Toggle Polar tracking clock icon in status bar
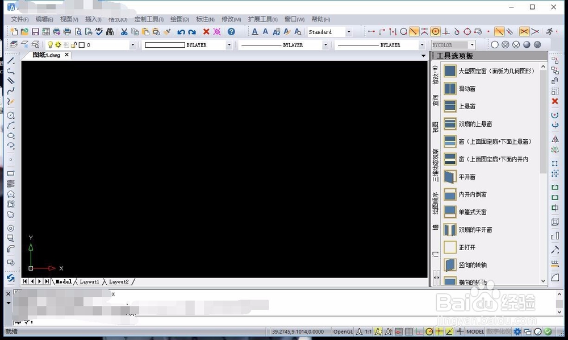This screenshot has width=568, height=340. tap(429, 331)
